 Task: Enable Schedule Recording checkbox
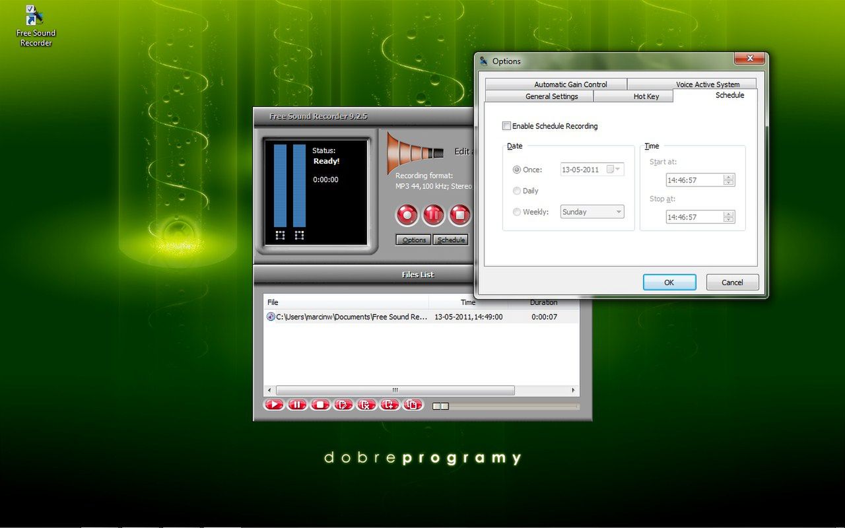(x=506, y=126)
